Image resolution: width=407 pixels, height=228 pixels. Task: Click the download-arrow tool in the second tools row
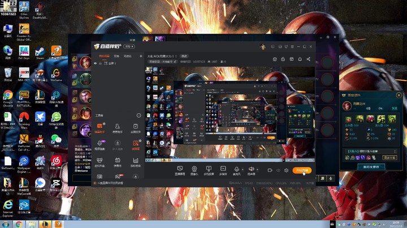pyautogui.click(x=118, y=145)
